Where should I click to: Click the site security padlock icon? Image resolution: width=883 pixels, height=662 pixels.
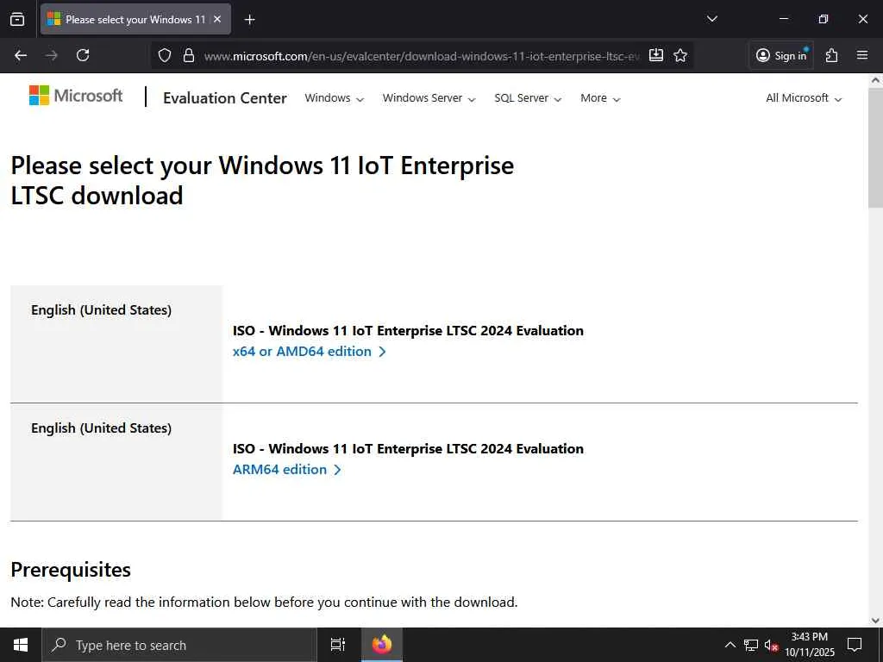(x=189, y=55)
